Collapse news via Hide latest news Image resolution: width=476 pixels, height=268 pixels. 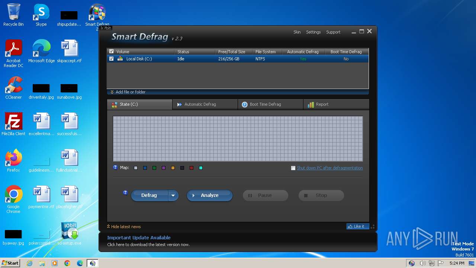[x=123, y=227]
